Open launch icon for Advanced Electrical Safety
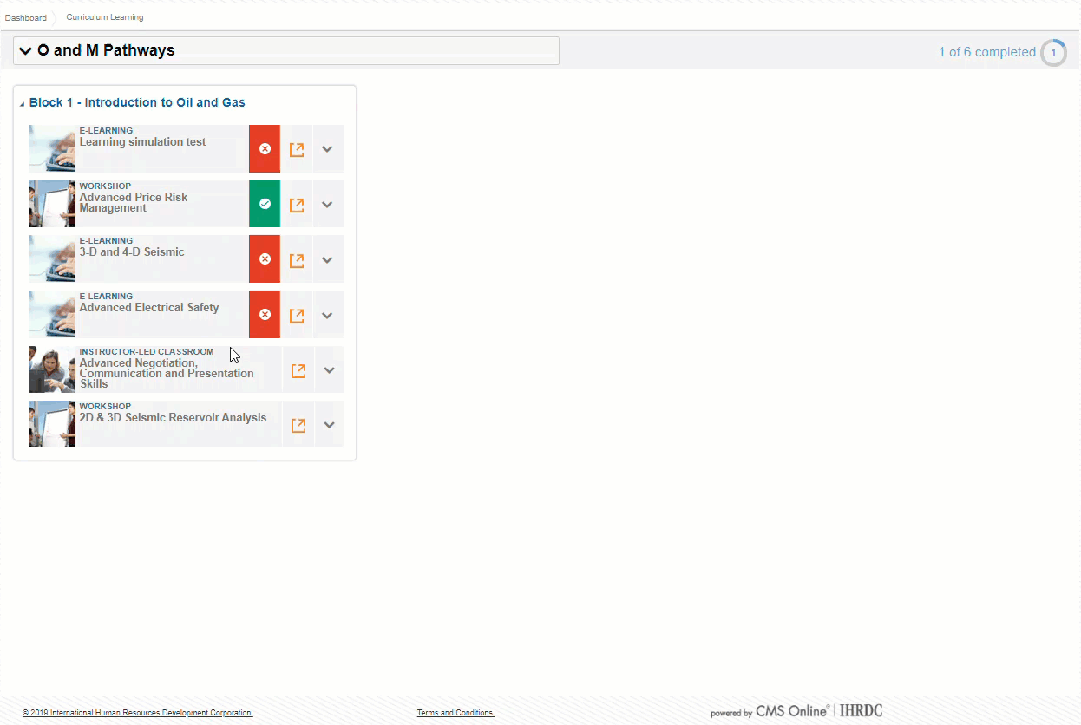 pos(297,315)
